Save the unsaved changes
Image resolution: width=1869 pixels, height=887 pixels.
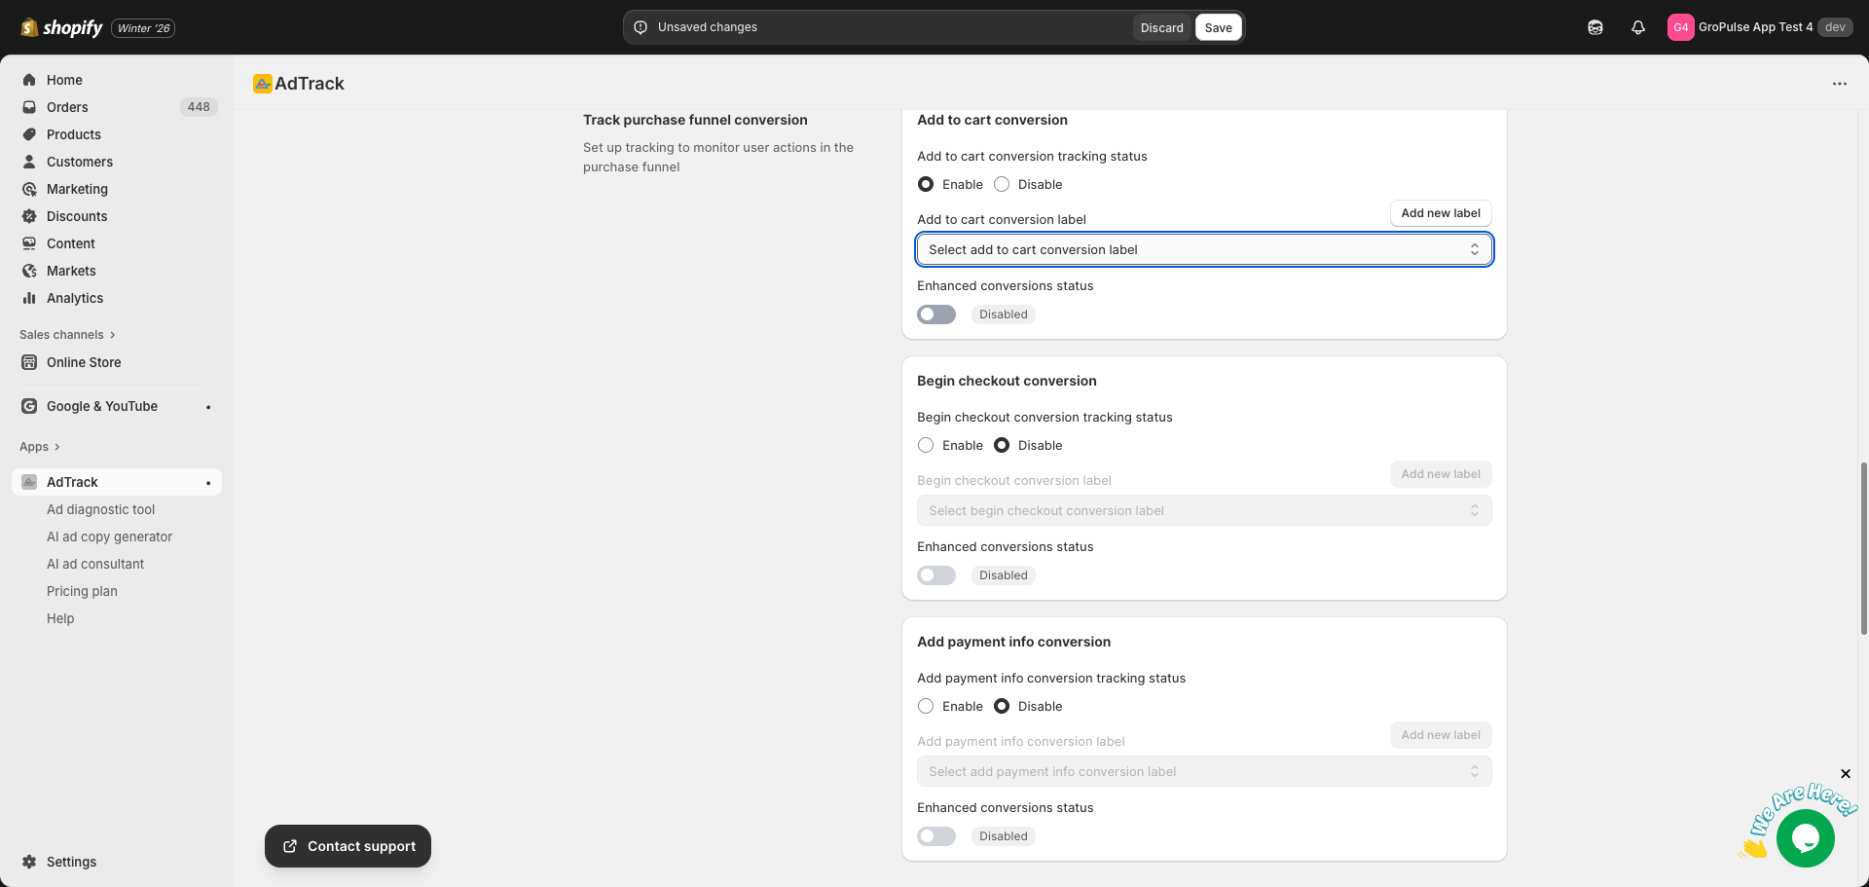(x=1218, y=27)
